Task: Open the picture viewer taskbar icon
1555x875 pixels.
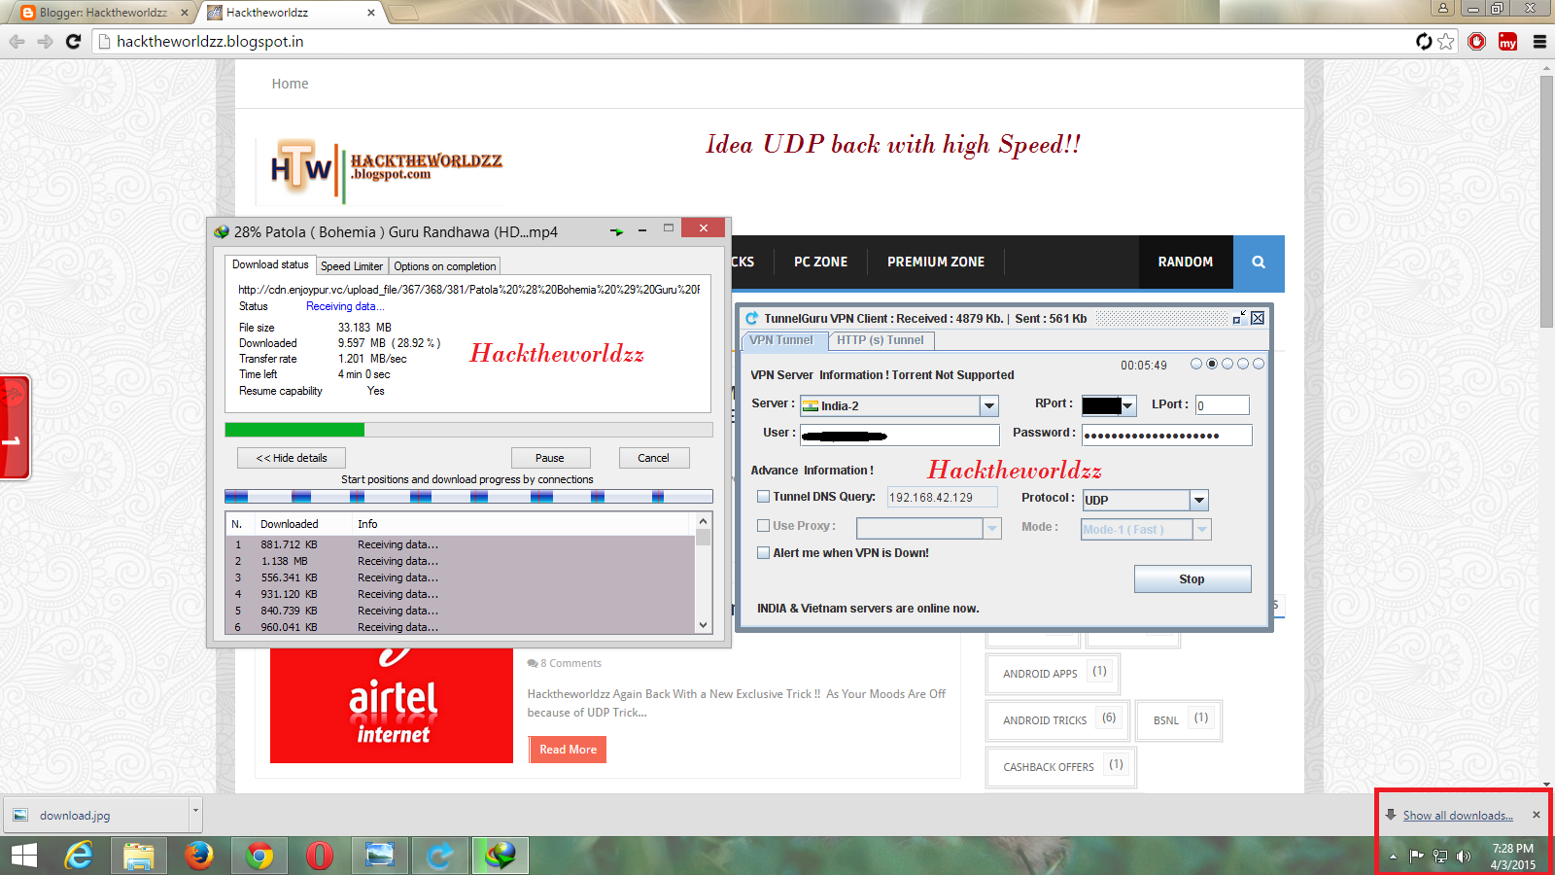Action: [x=380, y=856]
